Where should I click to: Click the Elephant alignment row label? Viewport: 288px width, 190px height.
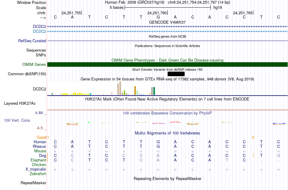coord(39,160)
